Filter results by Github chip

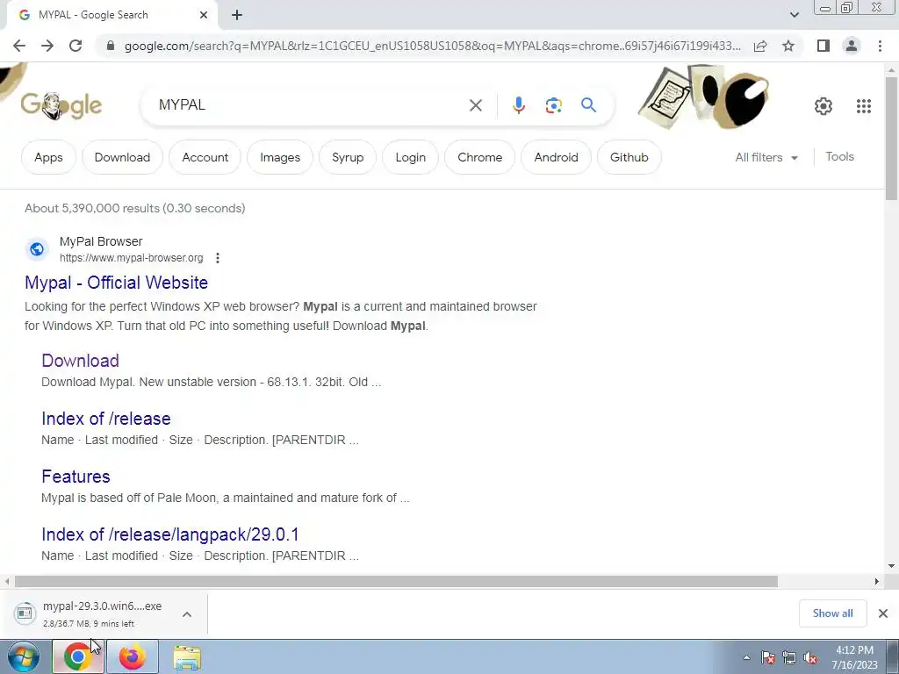tap(629, 157)
